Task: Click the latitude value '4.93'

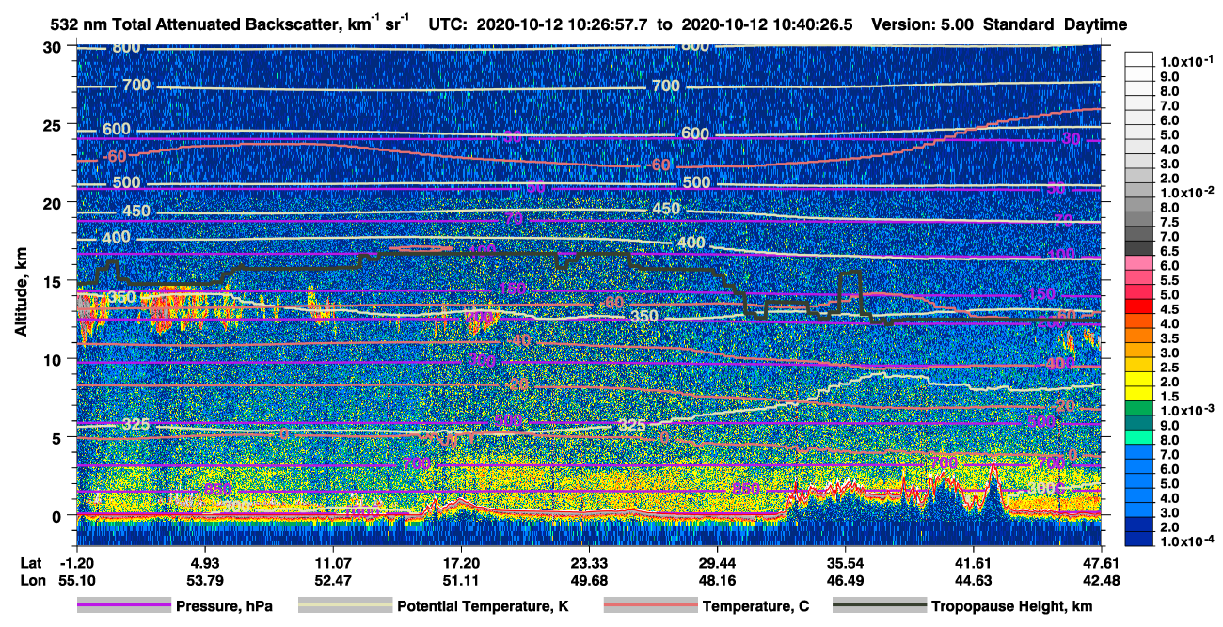Action: click(205, 562)
